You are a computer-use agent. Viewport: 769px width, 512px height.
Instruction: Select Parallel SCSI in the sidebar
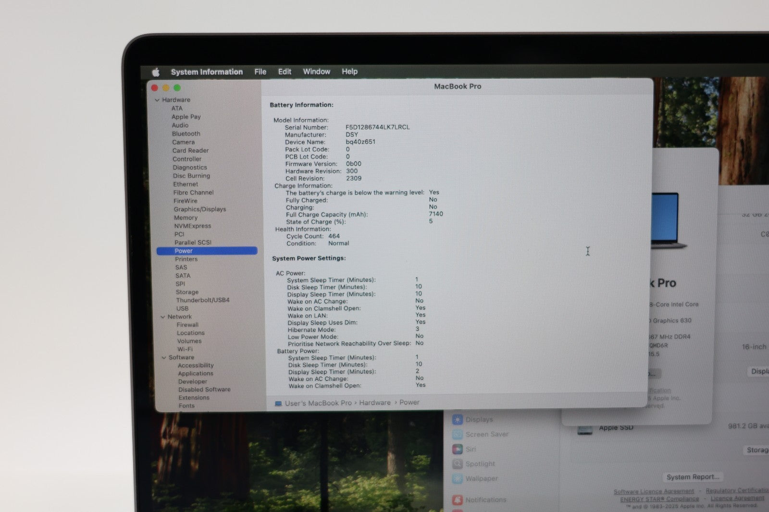coord(193,243)
